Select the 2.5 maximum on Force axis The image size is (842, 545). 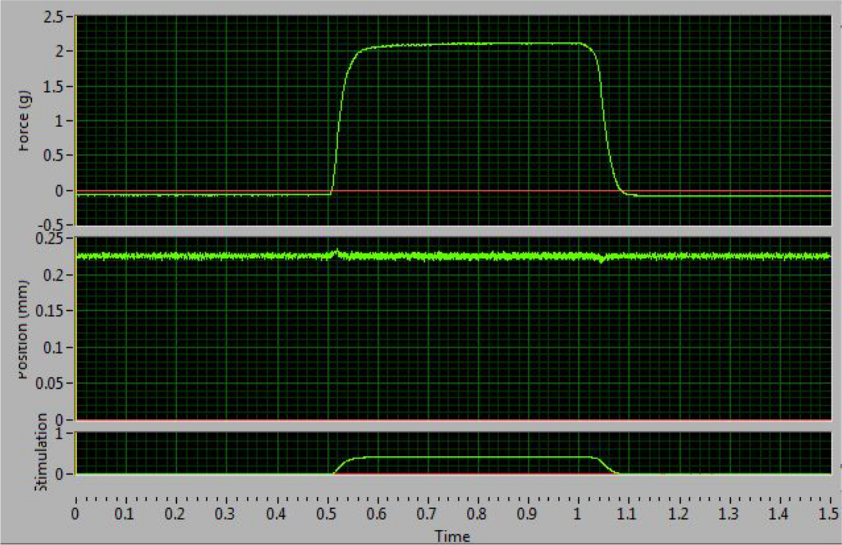tap(53, 17)
